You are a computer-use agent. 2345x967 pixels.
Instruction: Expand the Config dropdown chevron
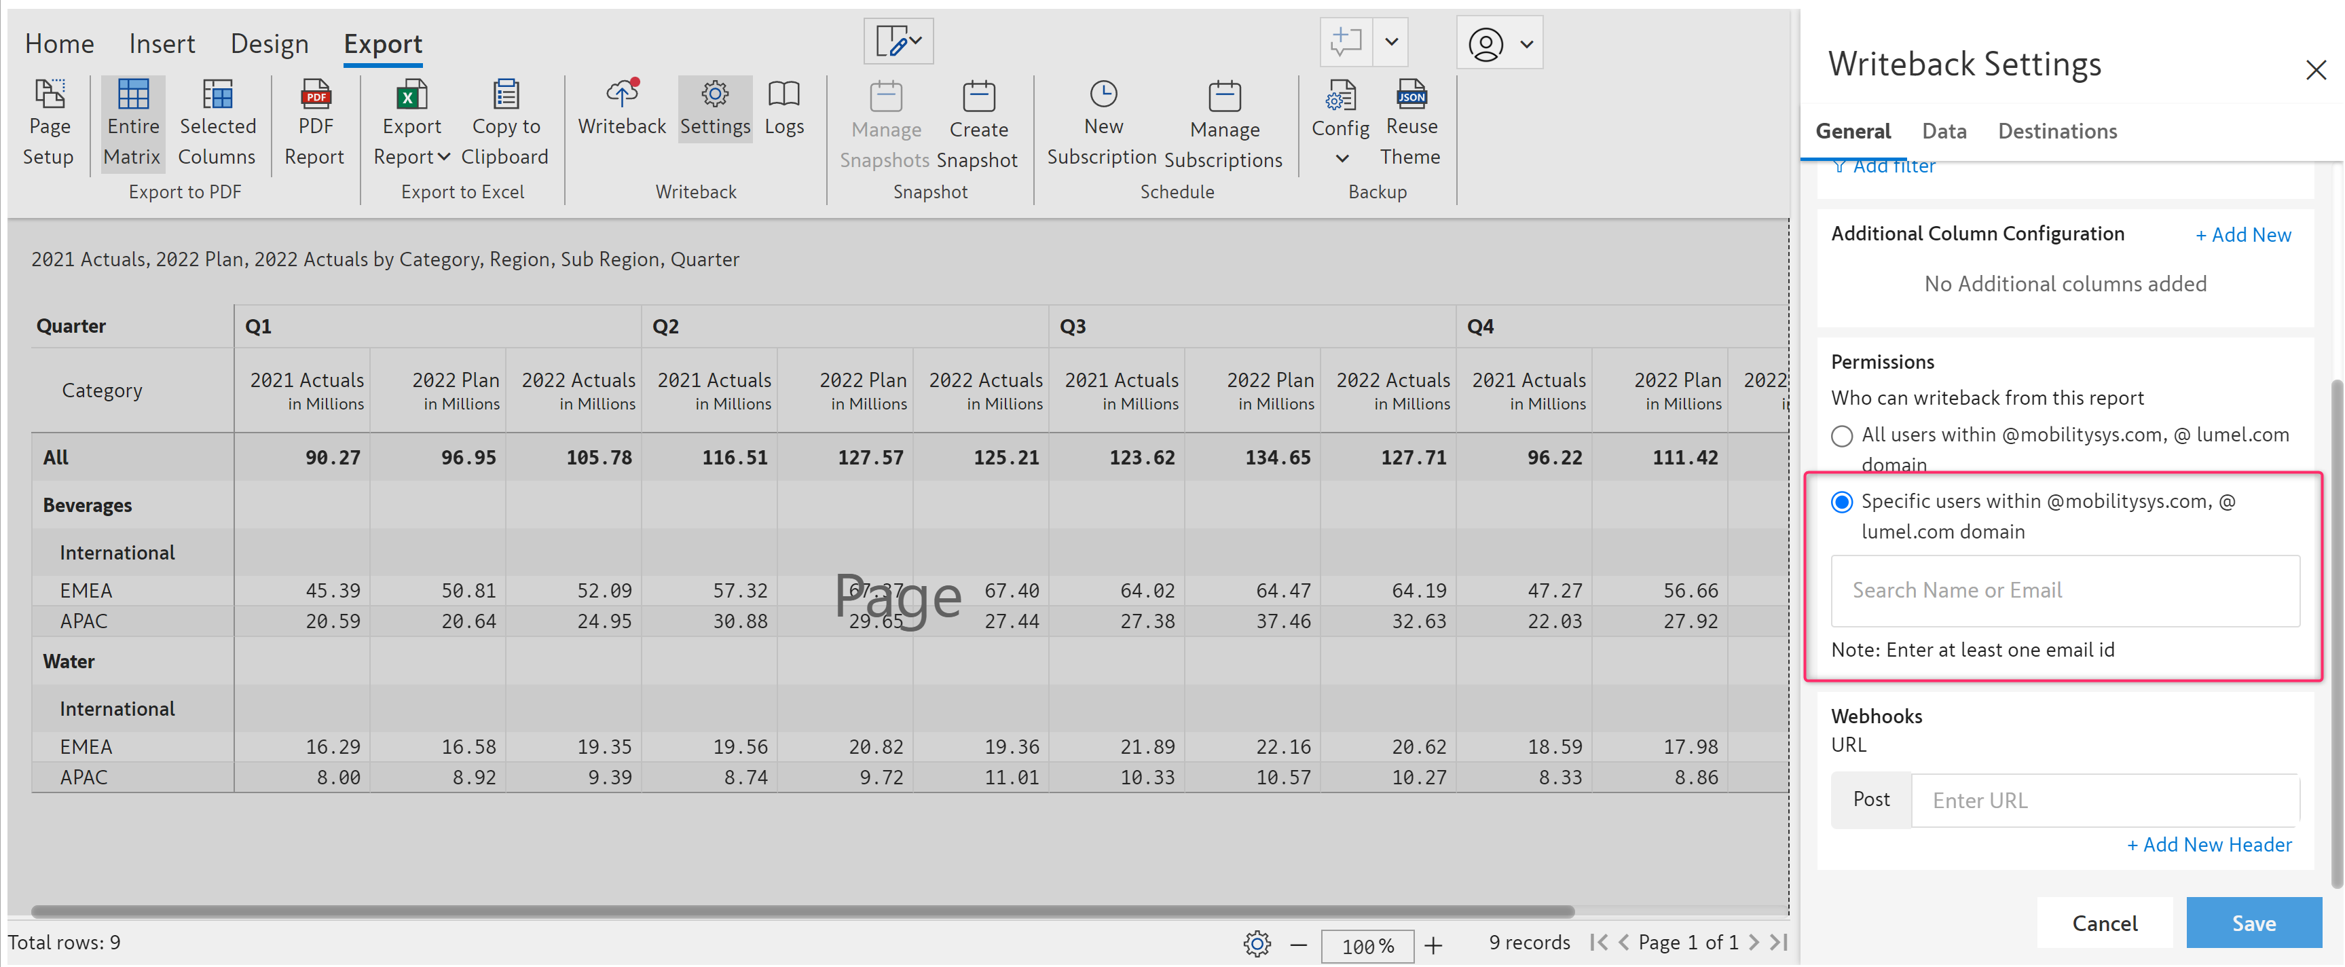[1341, 158]
